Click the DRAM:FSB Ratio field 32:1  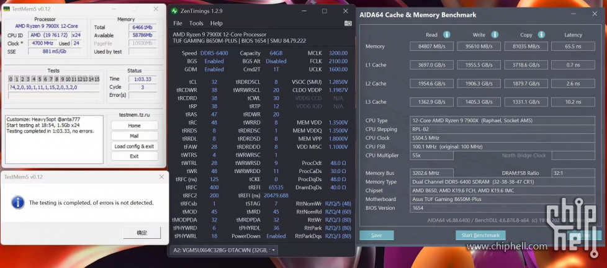point(573,173)
